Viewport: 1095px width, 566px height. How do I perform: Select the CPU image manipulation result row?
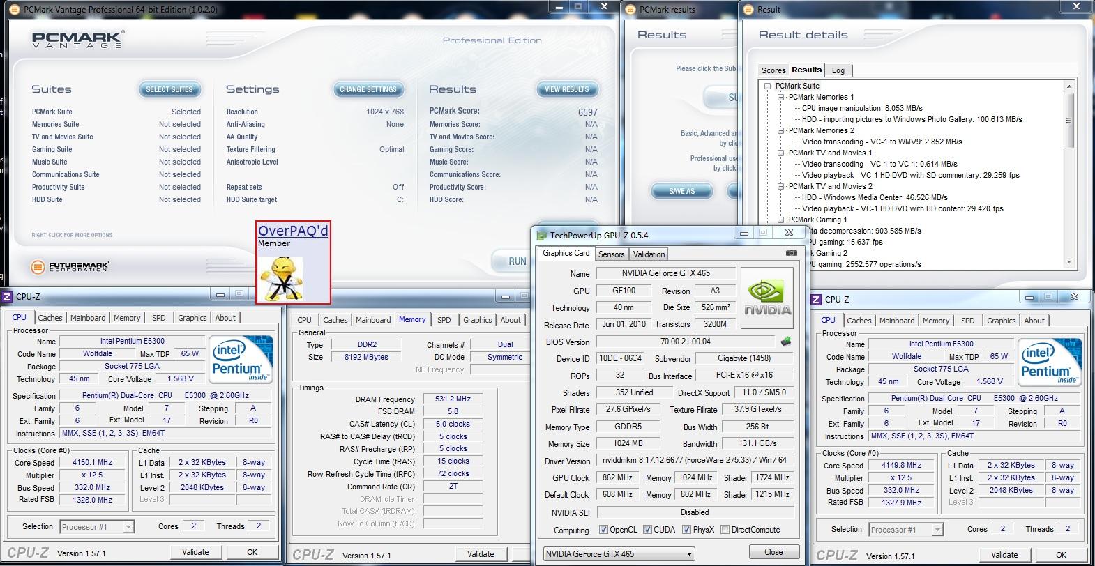pyautogui.click(x=862, y=108)
